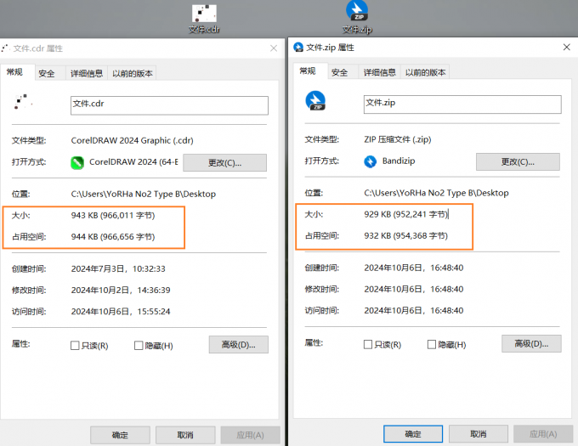Click the CorelDRAW file icon in 文件.cdr properties

coord(22,102)
